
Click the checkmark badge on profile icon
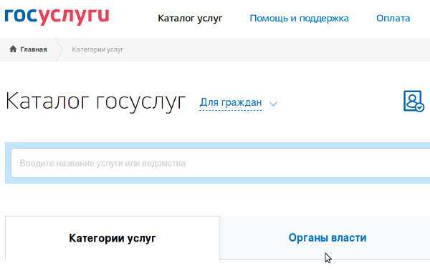(x=419, y=107)
